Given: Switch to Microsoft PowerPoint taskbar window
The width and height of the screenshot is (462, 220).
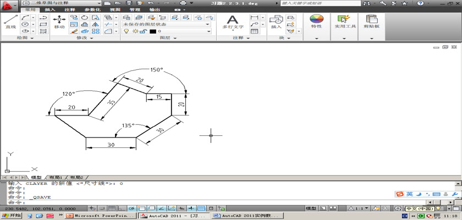Looking at the screenshot, I should [x=101, y=216].
